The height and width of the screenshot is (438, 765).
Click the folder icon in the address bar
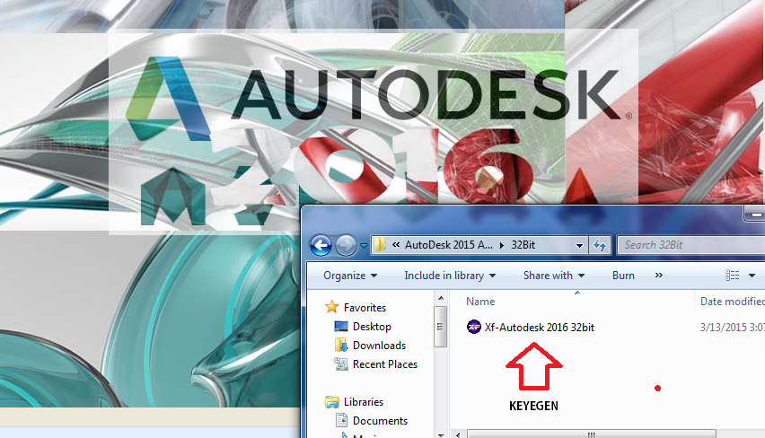[380, 244]
